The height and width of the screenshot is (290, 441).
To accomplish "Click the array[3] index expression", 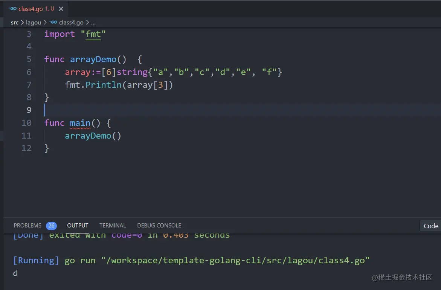I will (147, 85).
